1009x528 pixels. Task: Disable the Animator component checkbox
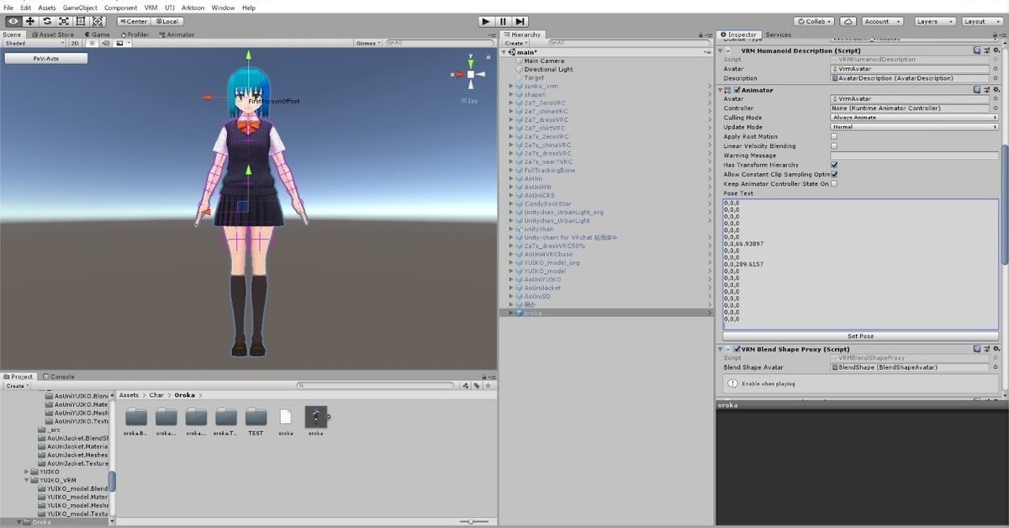(x=737, y=90)
